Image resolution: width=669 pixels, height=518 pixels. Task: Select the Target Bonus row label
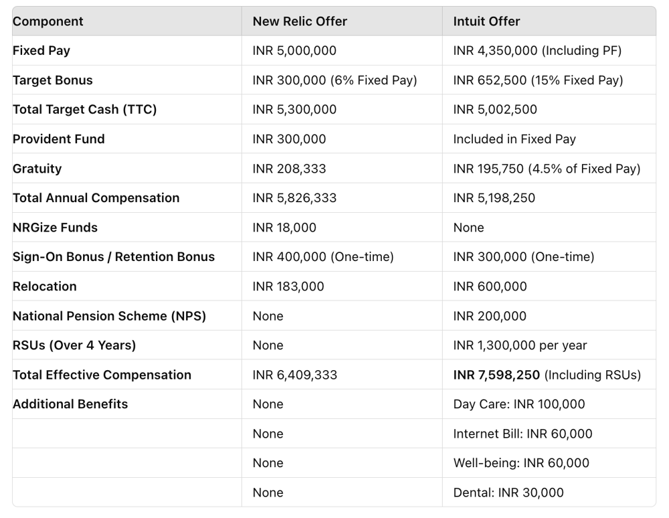53,80
